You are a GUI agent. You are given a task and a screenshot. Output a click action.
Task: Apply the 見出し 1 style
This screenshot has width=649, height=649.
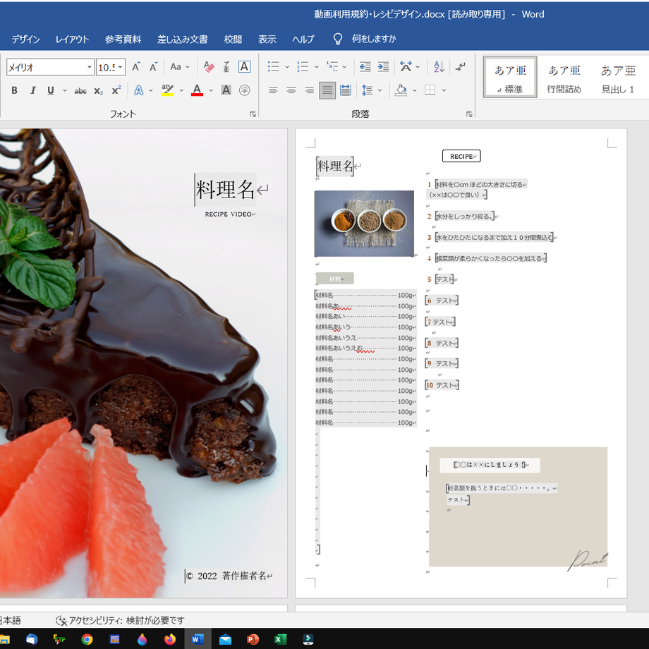pyautogui.click(x=617, y=78)
